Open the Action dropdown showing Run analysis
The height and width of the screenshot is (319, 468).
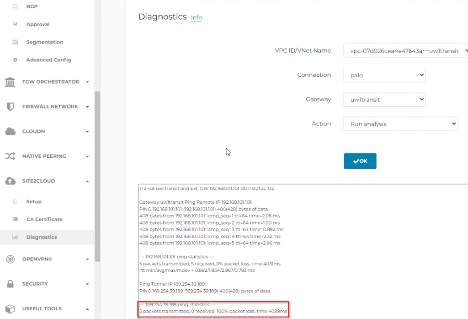tap(400, 124)
